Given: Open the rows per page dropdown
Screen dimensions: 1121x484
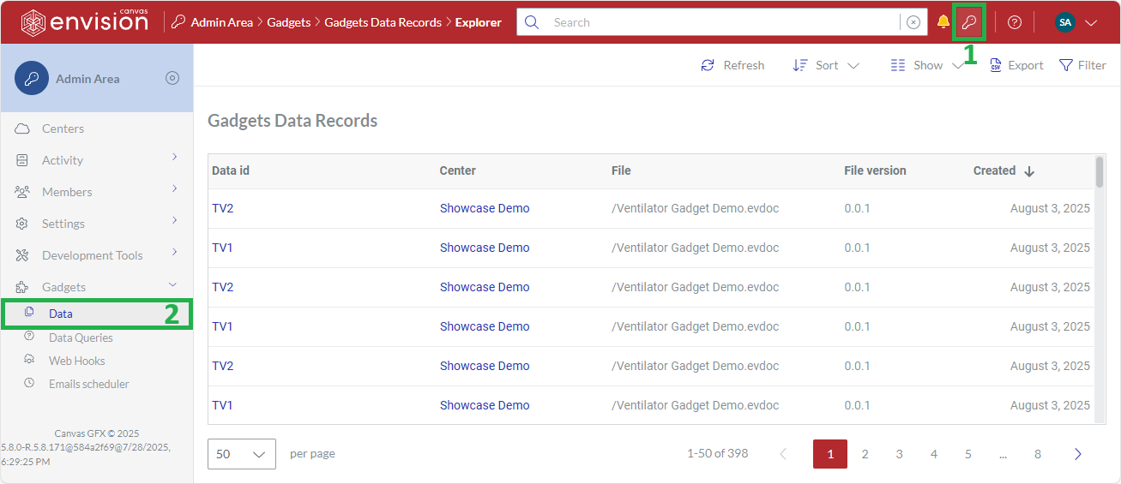Looking at the screenshot, I should click(242, 454).
